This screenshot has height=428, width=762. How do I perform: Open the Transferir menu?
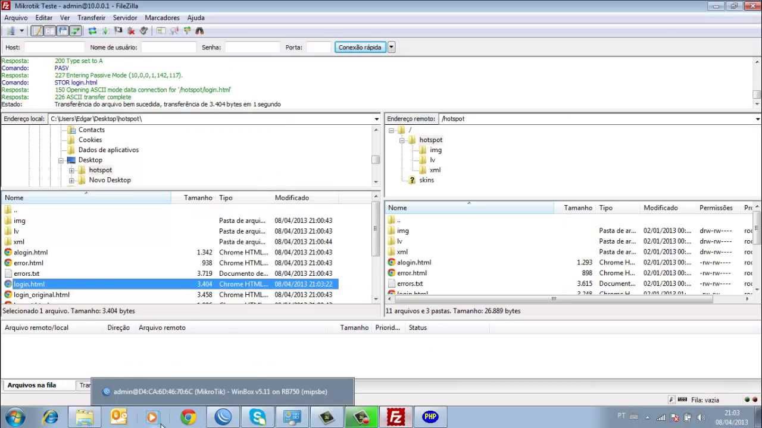click(x=91, y=18)
